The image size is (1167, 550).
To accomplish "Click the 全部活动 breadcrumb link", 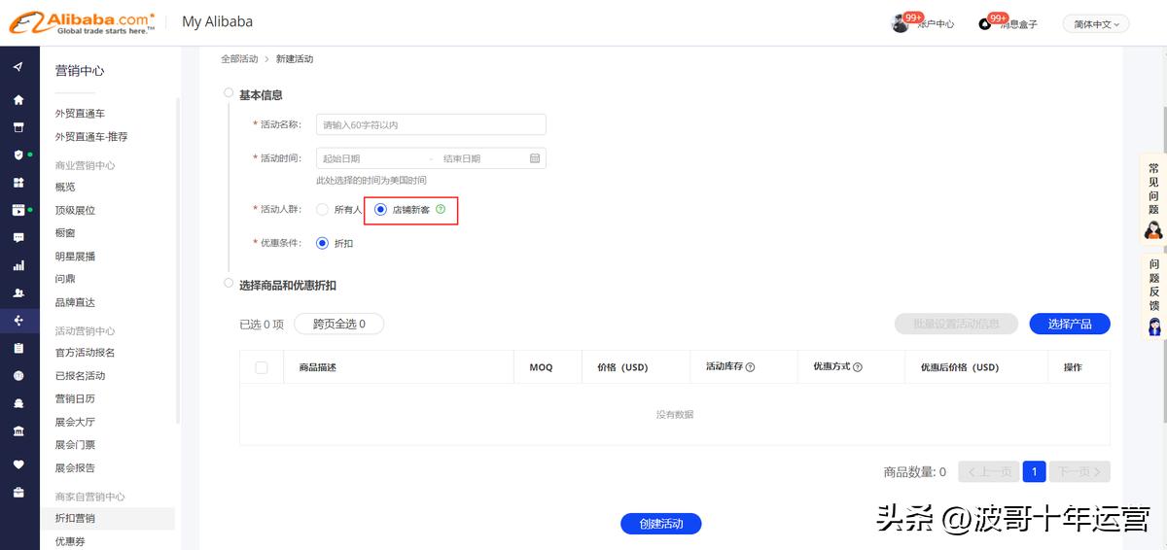I will 239,59.
